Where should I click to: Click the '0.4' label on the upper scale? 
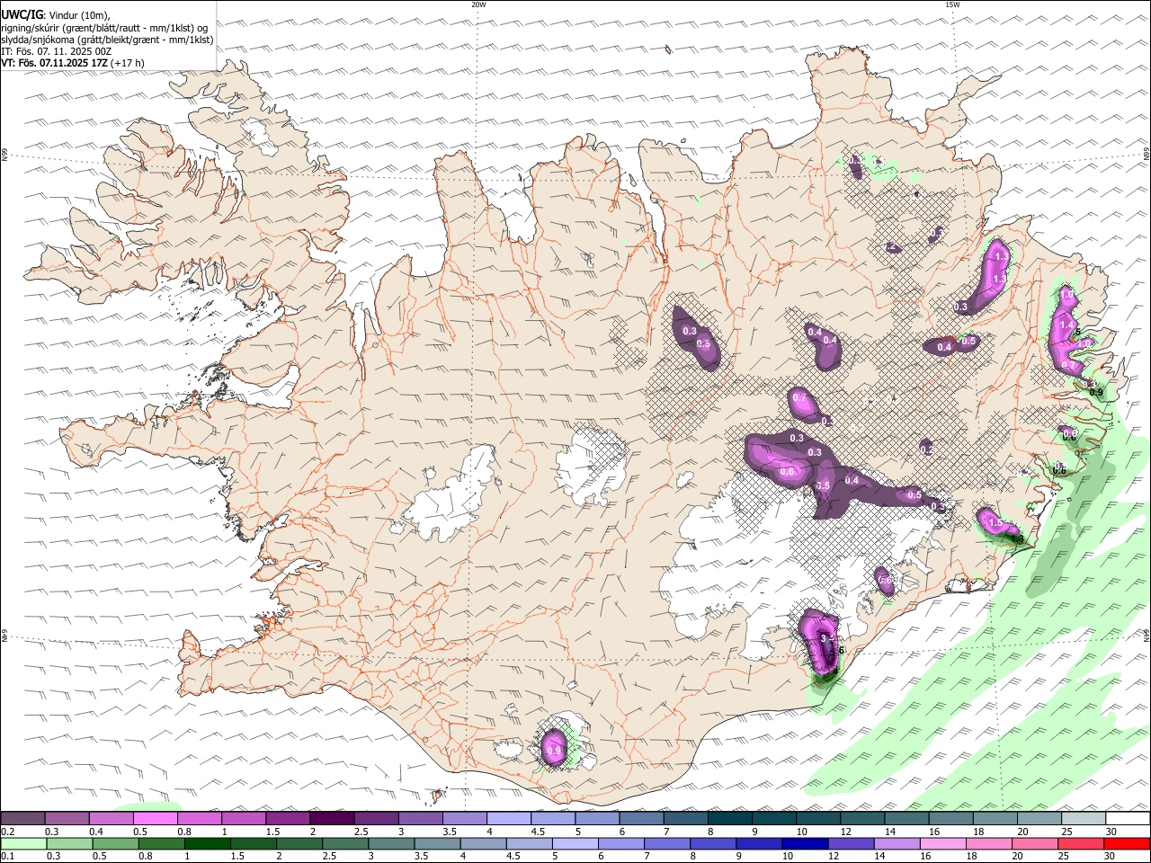(x=96, y=832)
